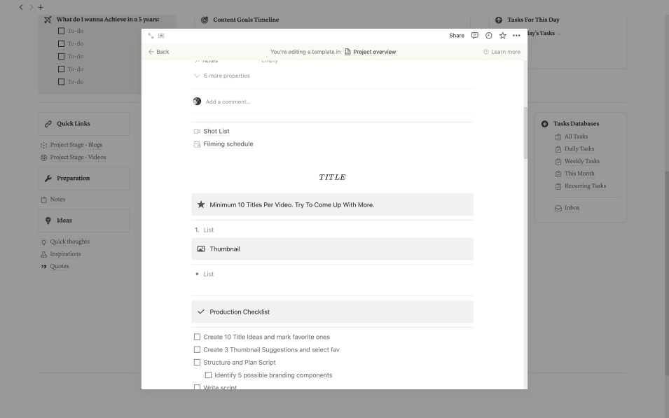The image size is (669, 418).
Task: Click the numbered List placeholder item
Action: tap(209, 230)
